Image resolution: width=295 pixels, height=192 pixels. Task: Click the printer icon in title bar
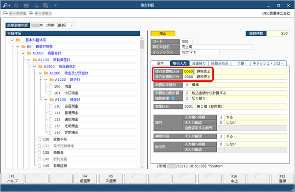(26, 5)
